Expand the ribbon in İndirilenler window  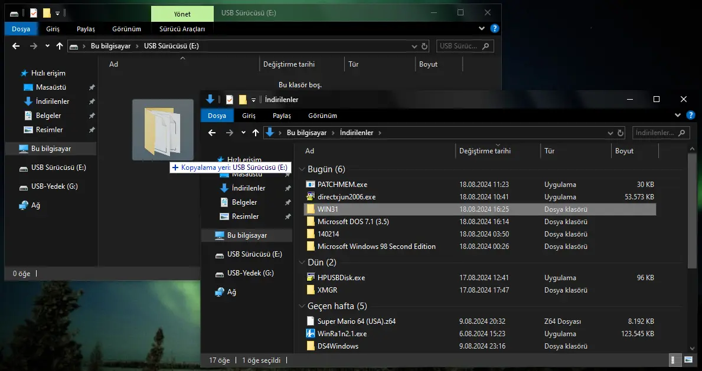tap(678, 115)
